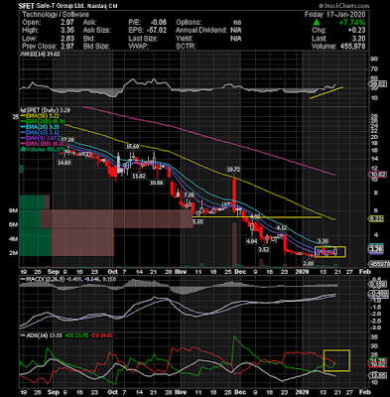Click the ADX(14) legend icon

pos(22,335)
